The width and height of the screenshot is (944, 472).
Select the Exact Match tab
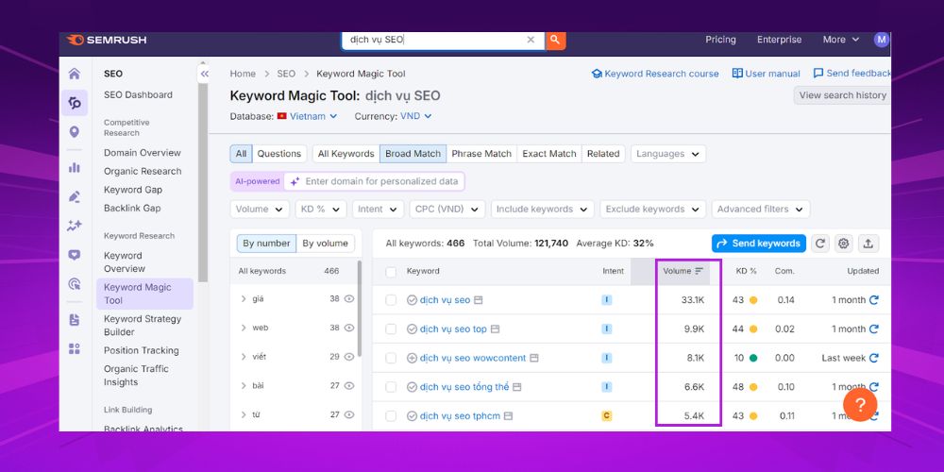[x=549, y=154]
